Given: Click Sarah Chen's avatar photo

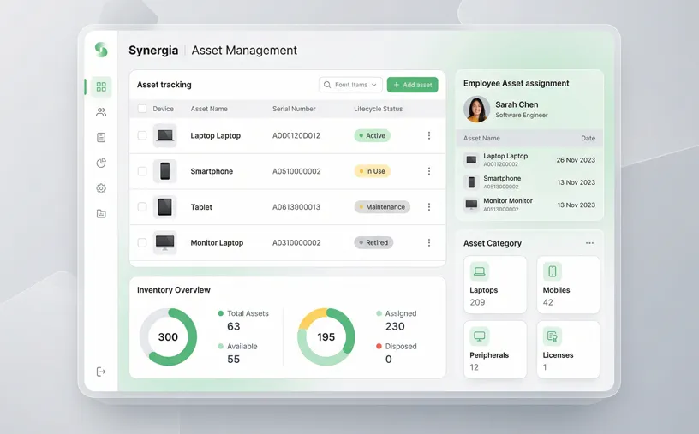Looking at the screenshot, I should coord(476,110).
